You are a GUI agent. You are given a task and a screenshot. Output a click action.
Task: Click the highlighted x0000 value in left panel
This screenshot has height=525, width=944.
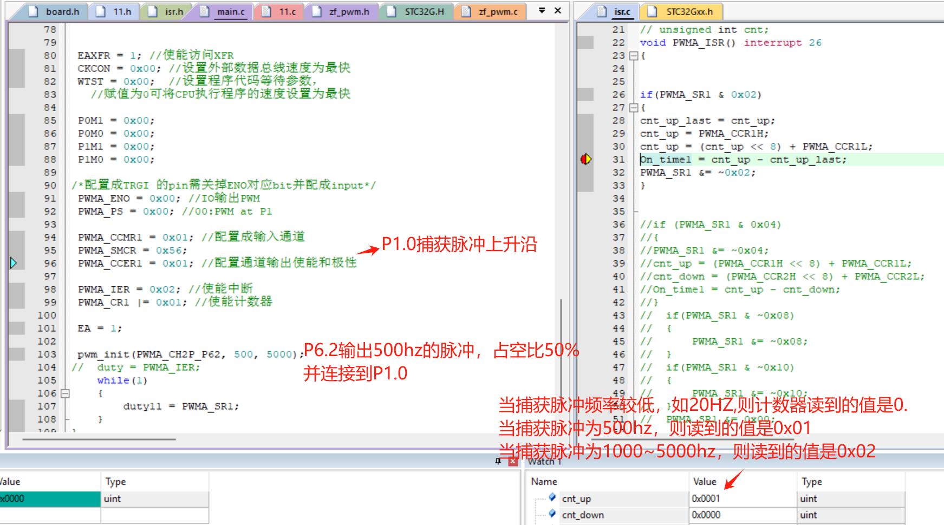[x=50, y=498]
